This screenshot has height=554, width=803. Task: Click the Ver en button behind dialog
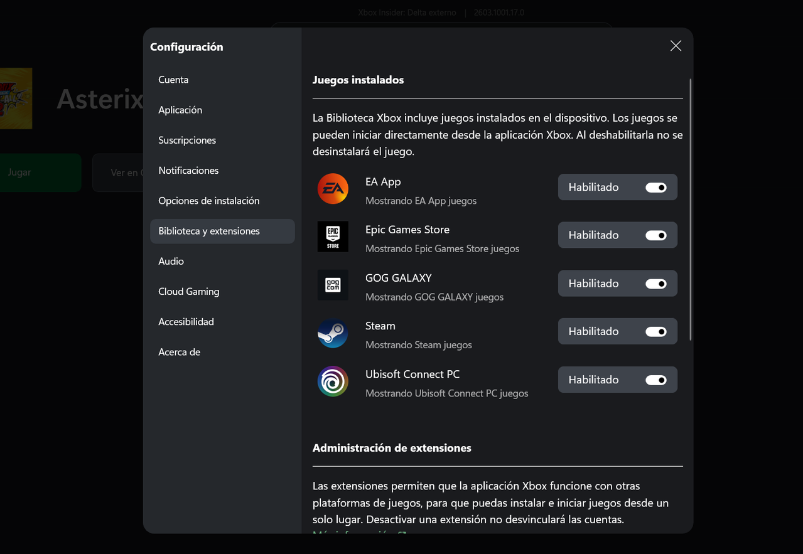click(118, 173)
